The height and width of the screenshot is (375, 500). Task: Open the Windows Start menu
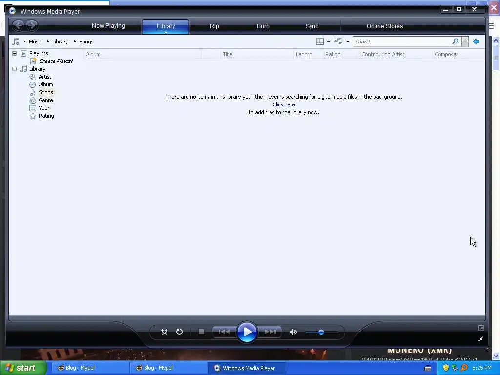(x=23, y=368)
